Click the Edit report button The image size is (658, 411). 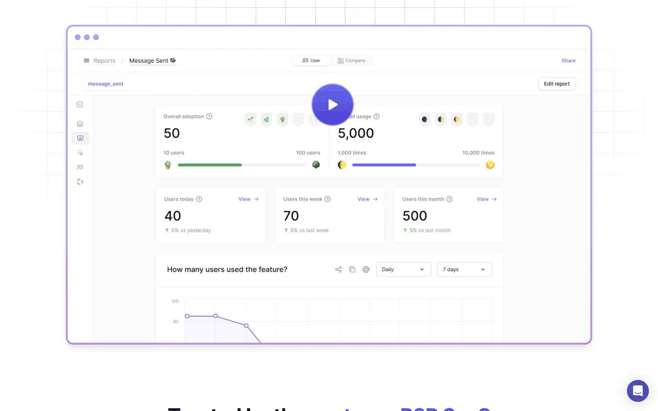click(557, 84)
